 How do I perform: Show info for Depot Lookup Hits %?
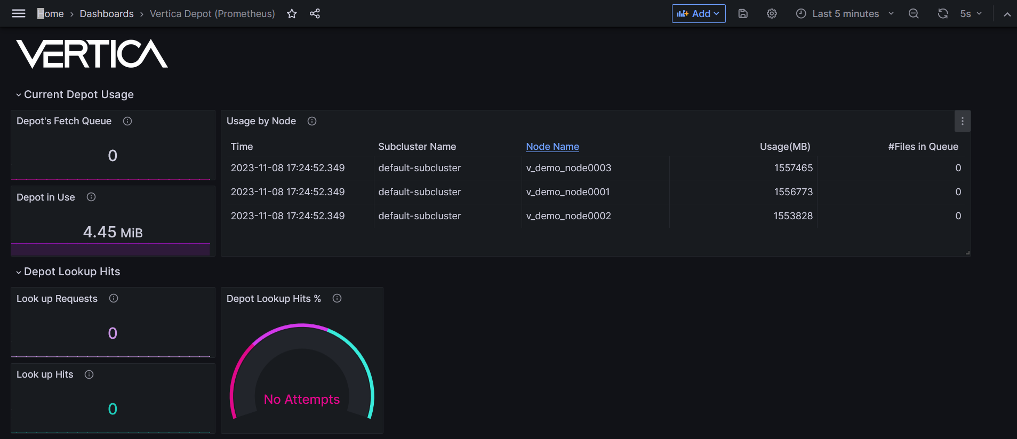click(x=337, y=299)
